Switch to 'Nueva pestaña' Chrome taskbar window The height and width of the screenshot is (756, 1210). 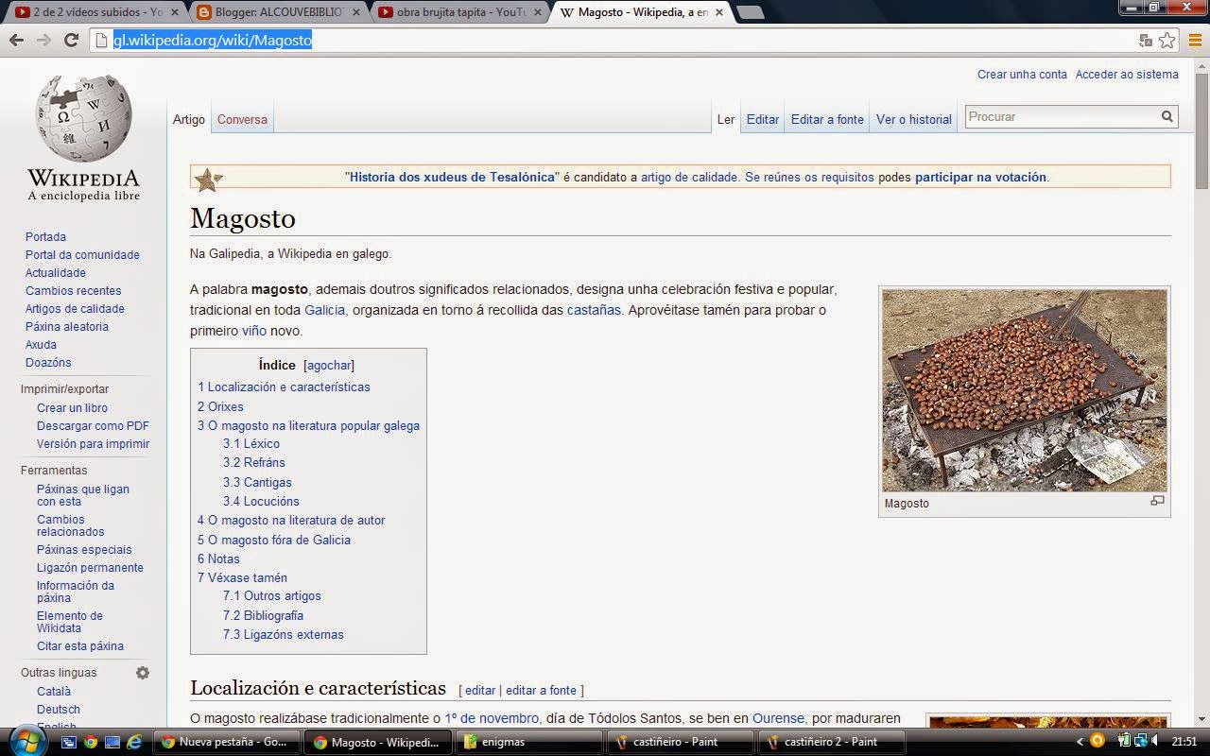[x=225, y=742]
